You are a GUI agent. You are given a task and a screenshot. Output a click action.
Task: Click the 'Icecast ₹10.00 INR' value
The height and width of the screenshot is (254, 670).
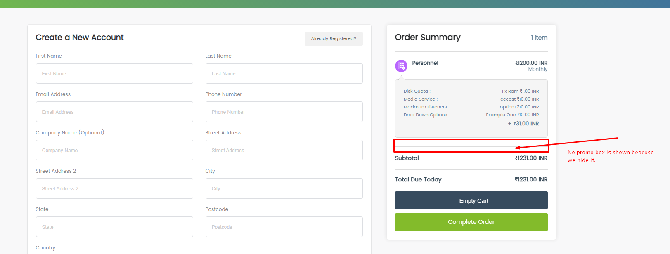519,99
